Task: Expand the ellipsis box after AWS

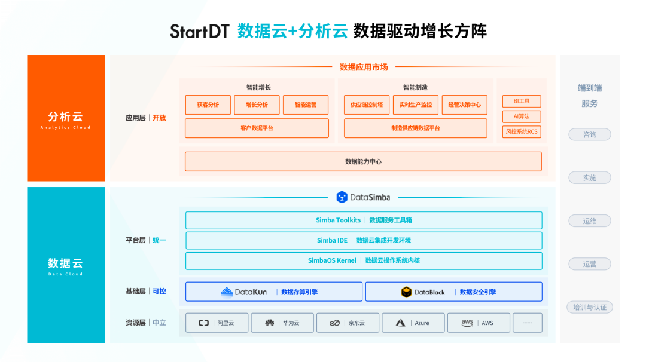Action: (527, 323)
